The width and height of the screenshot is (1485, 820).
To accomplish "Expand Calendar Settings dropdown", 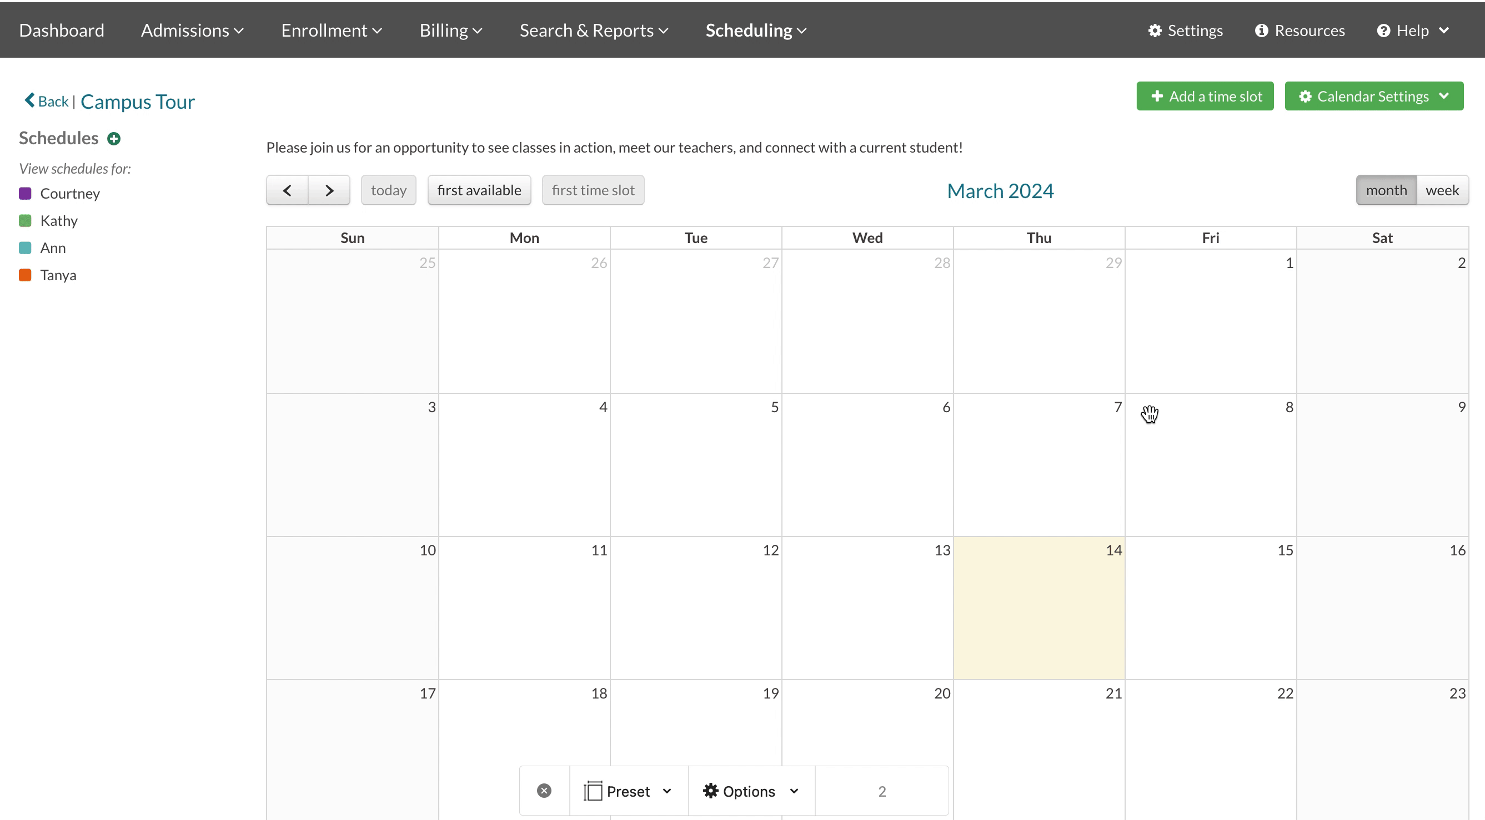I will click(x=1374, y=96).
